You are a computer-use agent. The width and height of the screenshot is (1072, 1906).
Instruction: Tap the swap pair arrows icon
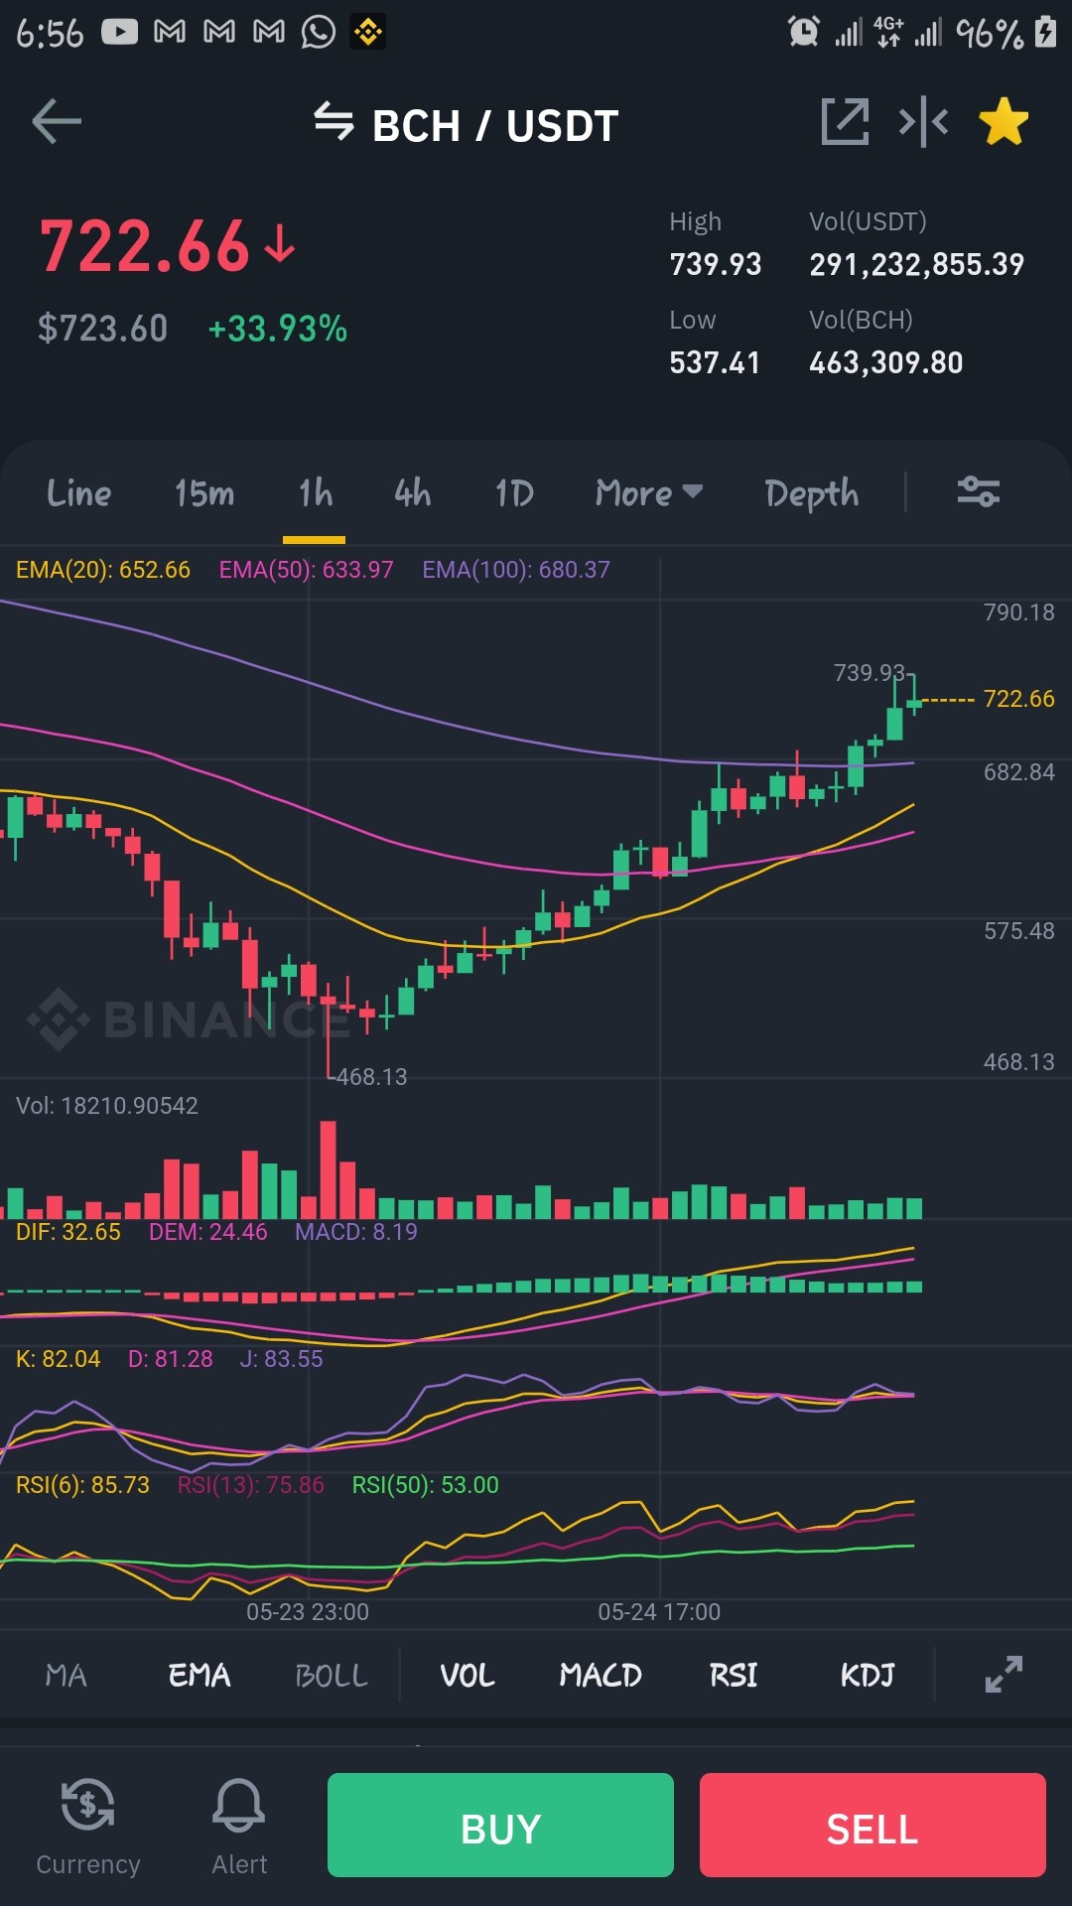334,122
